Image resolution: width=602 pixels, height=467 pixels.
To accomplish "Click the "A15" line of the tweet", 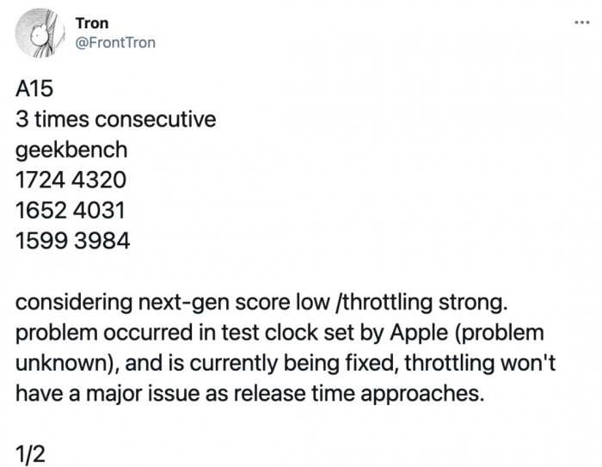I will coord(34,89).
